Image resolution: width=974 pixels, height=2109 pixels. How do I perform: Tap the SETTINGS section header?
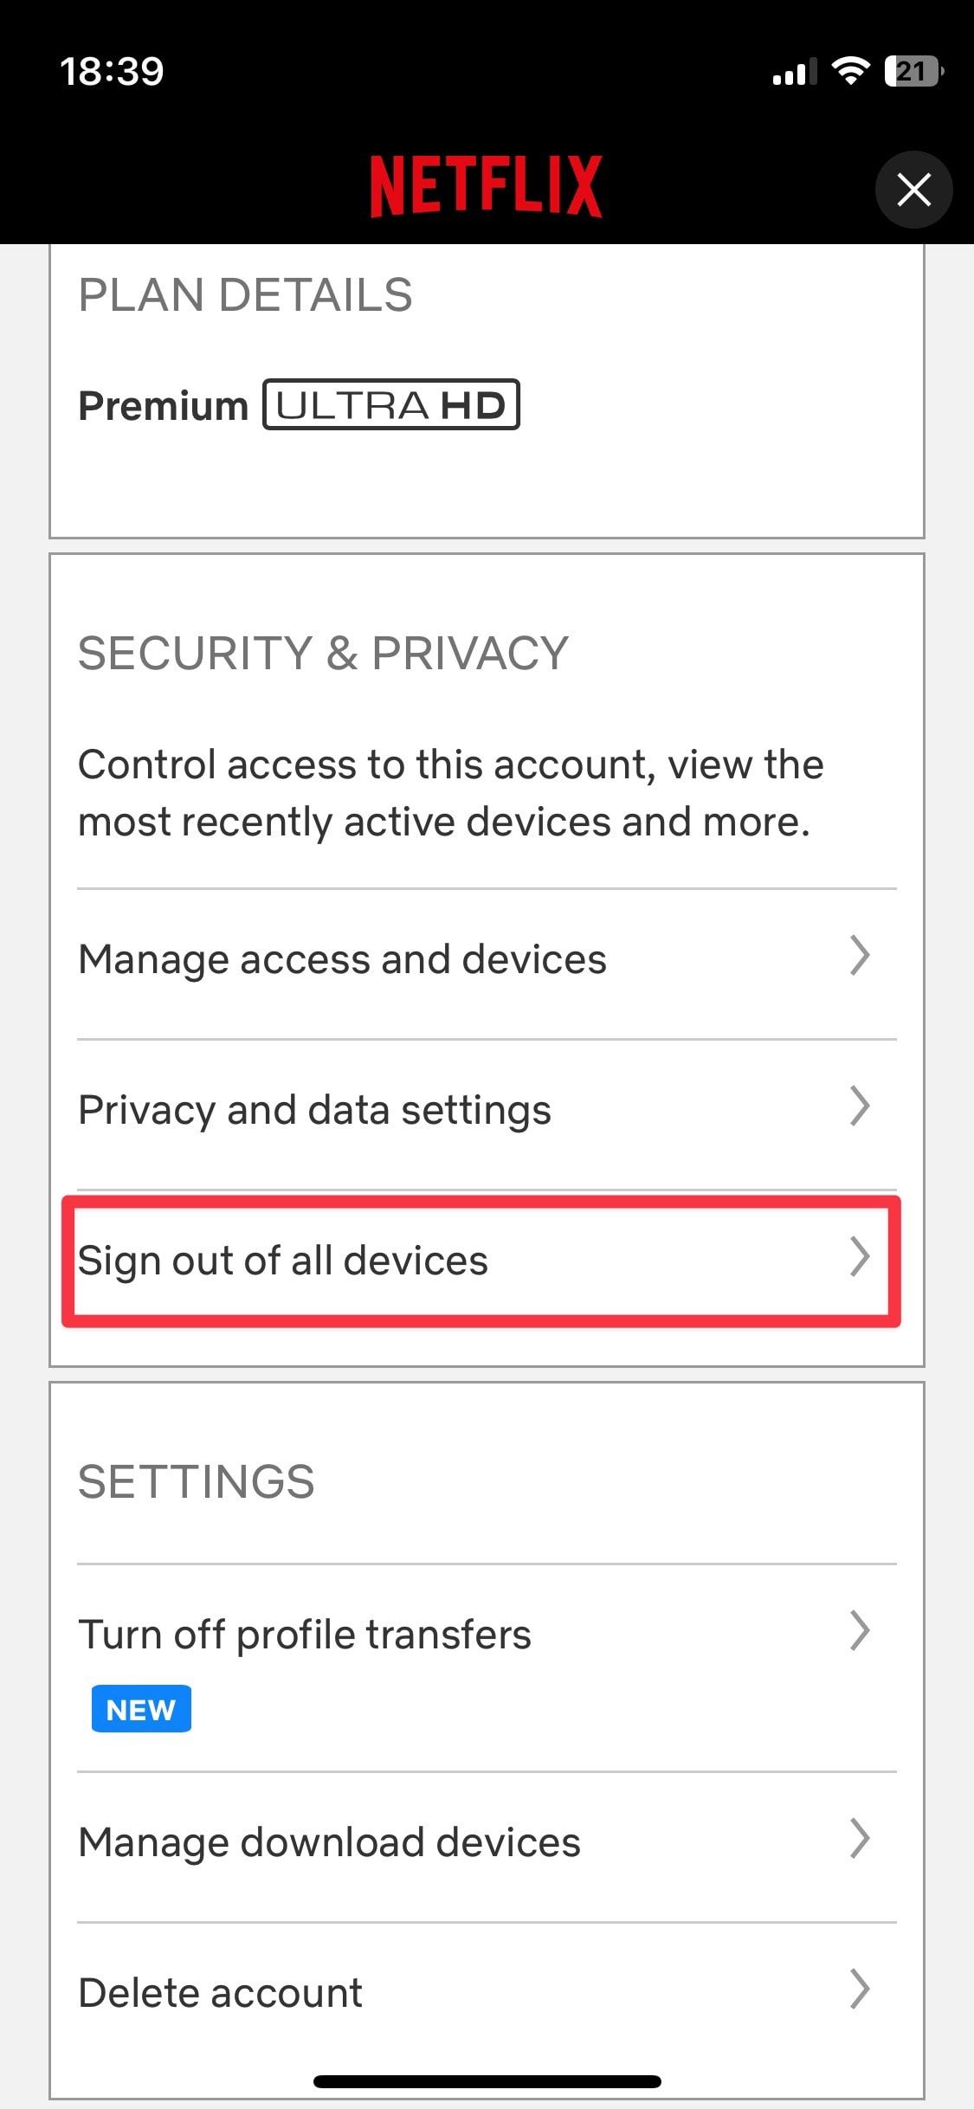(197, 1480)
